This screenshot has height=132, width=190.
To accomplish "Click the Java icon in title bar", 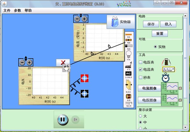I will click(4, 4).
